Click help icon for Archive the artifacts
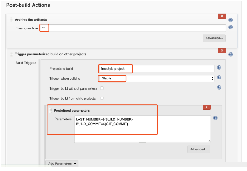This screenshot has height=171, width=247. (231, 20)
